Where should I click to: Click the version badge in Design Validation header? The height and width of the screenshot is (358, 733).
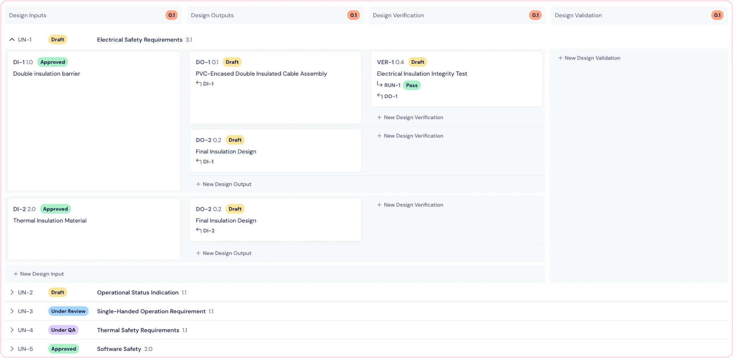717,15
